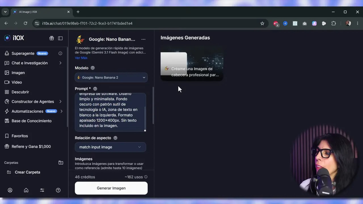This screenshot has width=363, height=204.
Task: Open settings sliders icon at bottom
Action: [x=42, y=190]
